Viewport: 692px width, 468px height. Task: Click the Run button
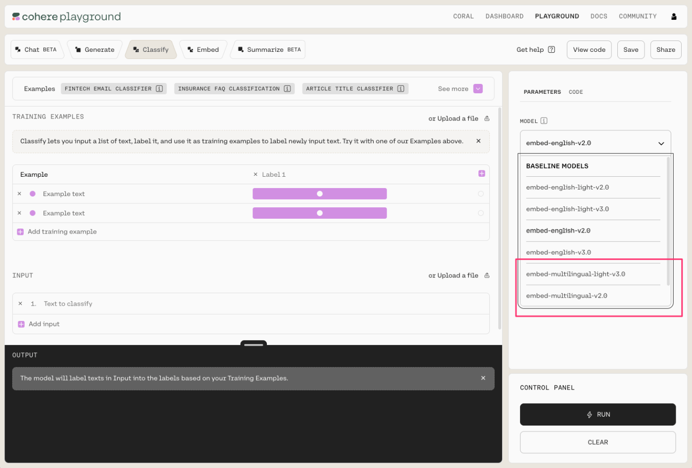coord(598,415)
